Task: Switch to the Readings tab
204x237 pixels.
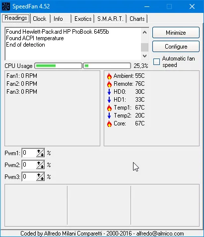Action: click(x=16, y=18)
